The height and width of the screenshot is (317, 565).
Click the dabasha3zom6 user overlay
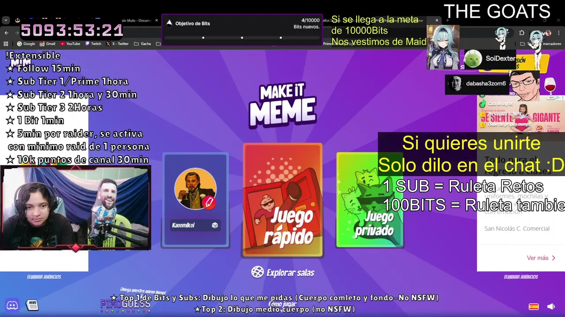pos(478,84)
